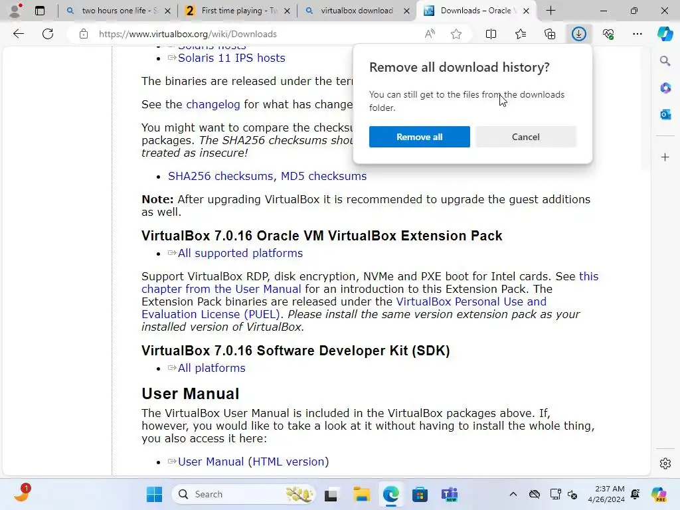Open the tray network and display icon
This screenshot has height=510, width=680.
[555, 494]
